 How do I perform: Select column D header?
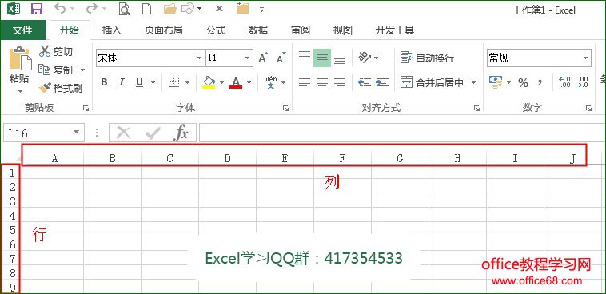click(x=227, y=158)
